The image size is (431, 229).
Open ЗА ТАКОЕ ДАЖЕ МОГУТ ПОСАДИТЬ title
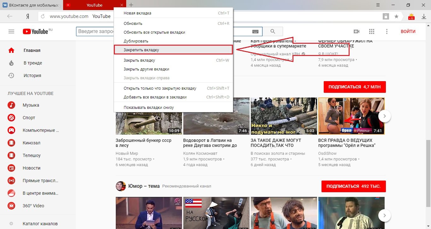[276, 143]
